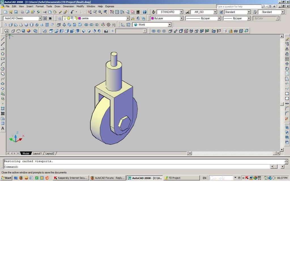290x262 pixels.
Task: Switch to the Layout1 tab
Action: (37, 153)
